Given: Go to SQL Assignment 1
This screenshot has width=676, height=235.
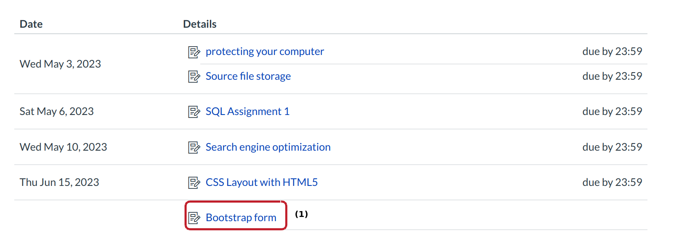Looking at the screenshot, I should tap(247, 112).
